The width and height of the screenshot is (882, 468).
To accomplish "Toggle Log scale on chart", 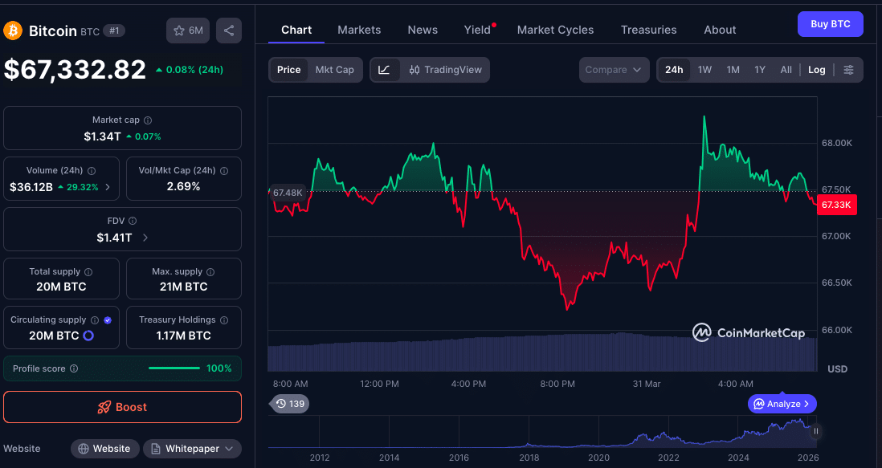I will pyautogui.click(x=817, y=70).
